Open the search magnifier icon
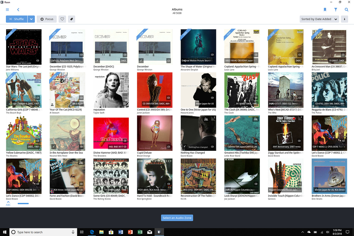354x236 pixels. 347,9
